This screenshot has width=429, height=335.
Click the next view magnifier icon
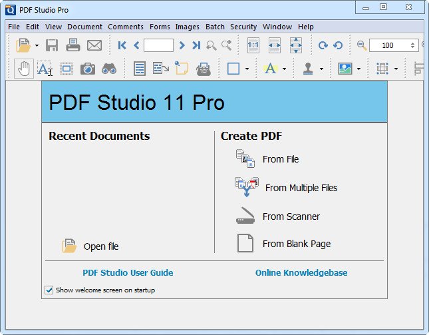click(x=227, y=45)
